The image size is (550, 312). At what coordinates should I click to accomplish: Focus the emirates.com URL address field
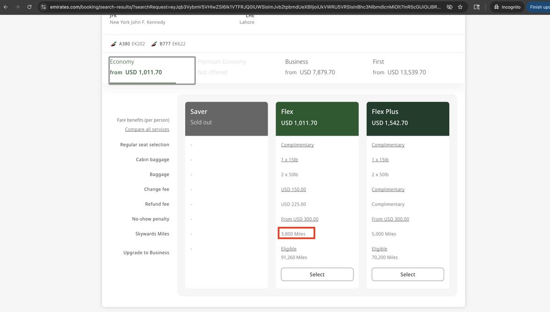click(245, 7)
